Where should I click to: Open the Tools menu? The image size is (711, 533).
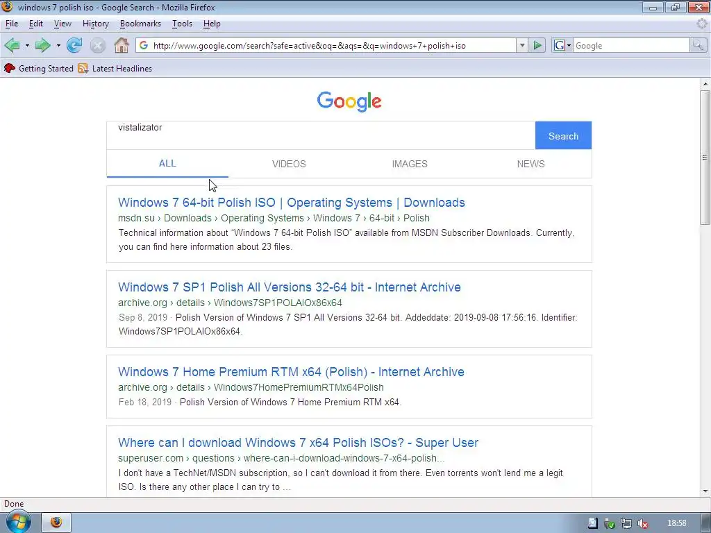click(x=183, y=24)
